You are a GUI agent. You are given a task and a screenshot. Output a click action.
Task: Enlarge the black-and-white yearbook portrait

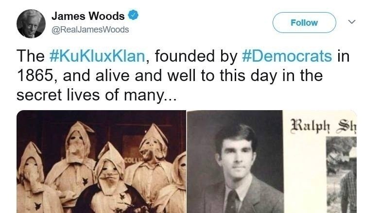[x=235, y=162]
